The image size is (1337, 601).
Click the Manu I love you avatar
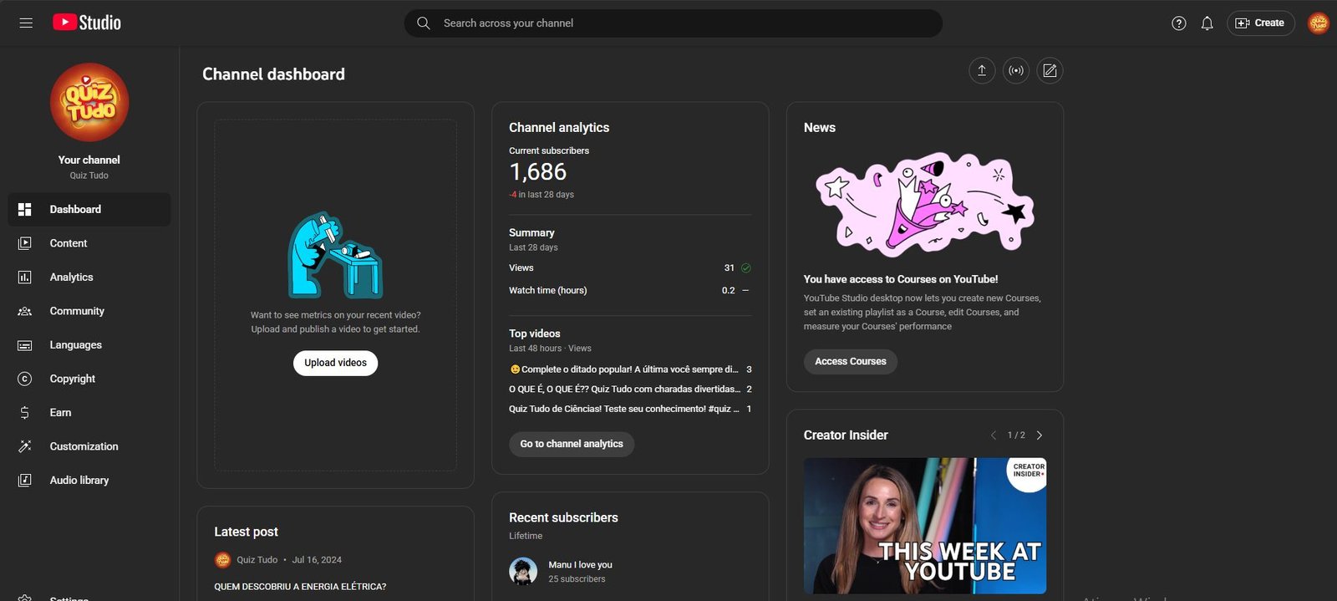[x=523, y=572]
